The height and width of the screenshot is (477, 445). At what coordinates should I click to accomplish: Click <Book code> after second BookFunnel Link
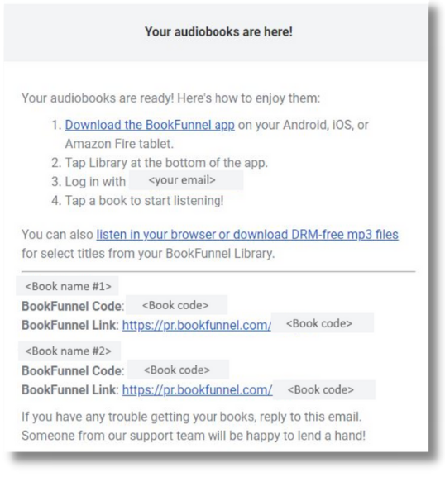coord(324,389)
